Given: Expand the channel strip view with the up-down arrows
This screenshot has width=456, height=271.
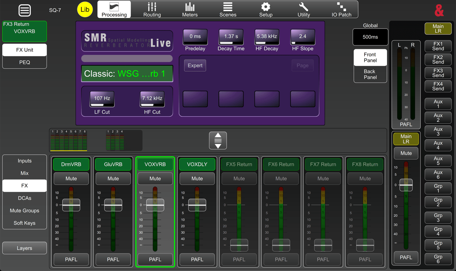Looking at the screenshot, I should (218, 140).
